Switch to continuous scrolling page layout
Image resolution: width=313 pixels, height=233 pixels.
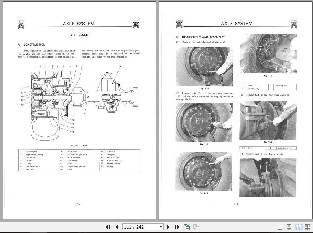point(289,227)
